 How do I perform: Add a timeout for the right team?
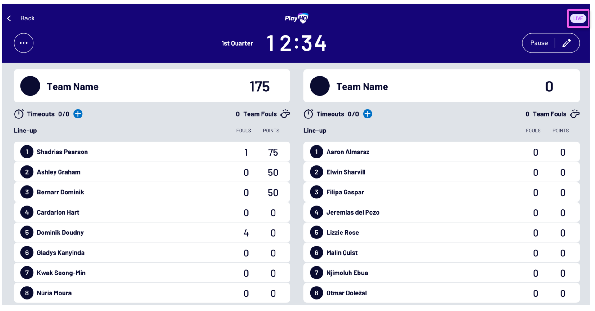click(x=368, y=114)
